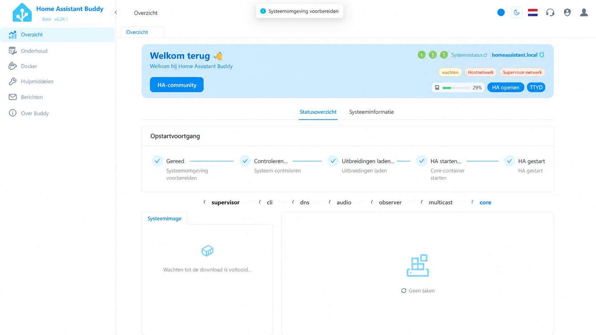Copy the homeassistant.local address
This screenshot has height=335, width=596.
pos(542,55)
